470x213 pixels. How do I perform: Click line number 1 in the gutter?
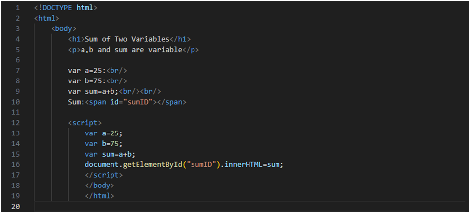17,8
